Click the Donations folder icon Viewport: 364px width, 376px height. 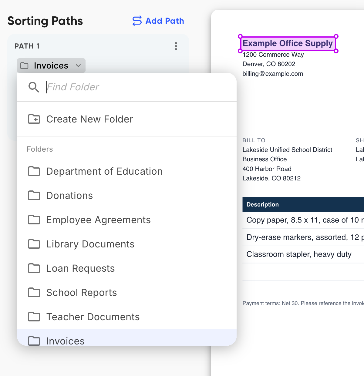[x=34, y=196]
